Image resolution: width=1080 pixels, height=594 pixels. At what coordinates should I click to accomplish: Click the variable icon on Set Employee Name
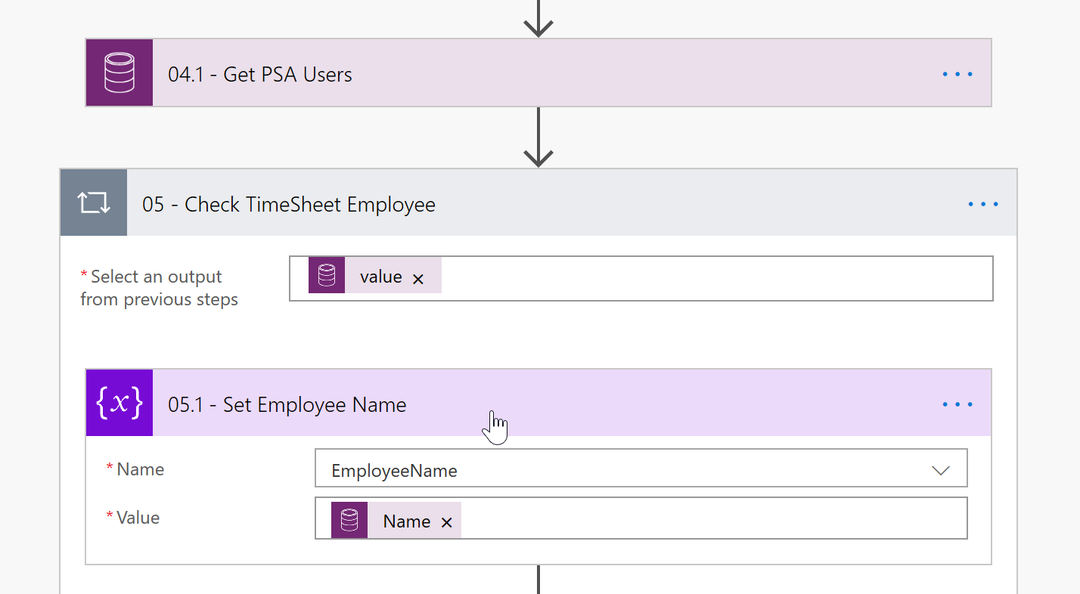click(x=119, y=404)
